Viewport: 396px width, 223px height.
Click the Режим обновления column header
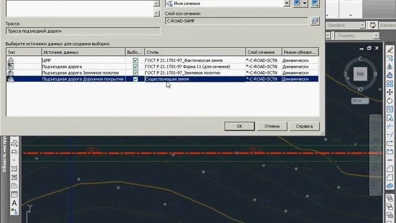[300, 52]
